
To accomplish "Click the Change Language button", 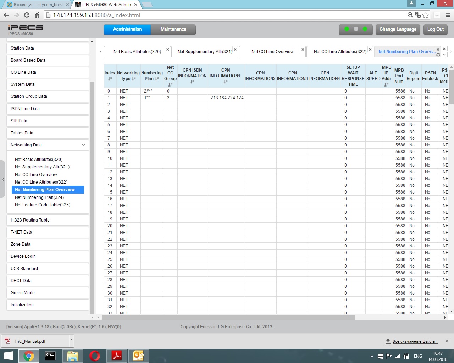I will pyautogui.click(x=398, y=29).
